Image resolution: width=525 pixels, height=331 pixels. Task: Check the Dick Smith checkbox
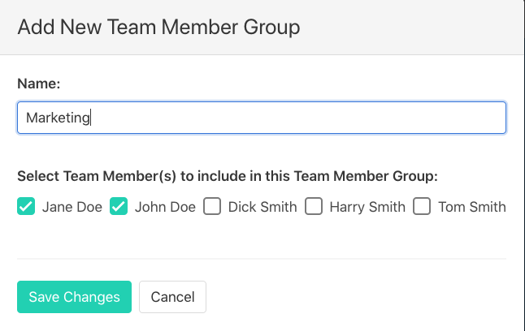(x=212, y=207)
